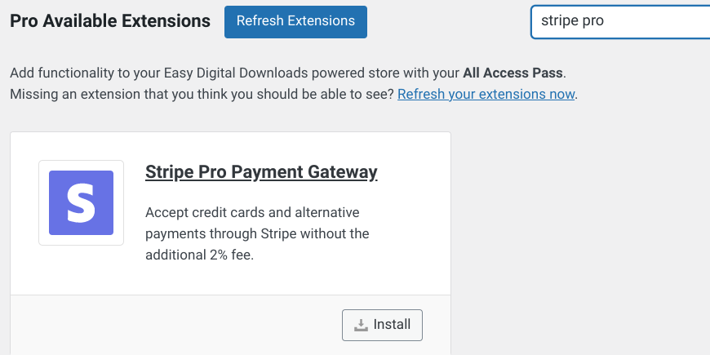Open the Stripe Pro Payment Gateway title link

point(261,172)
